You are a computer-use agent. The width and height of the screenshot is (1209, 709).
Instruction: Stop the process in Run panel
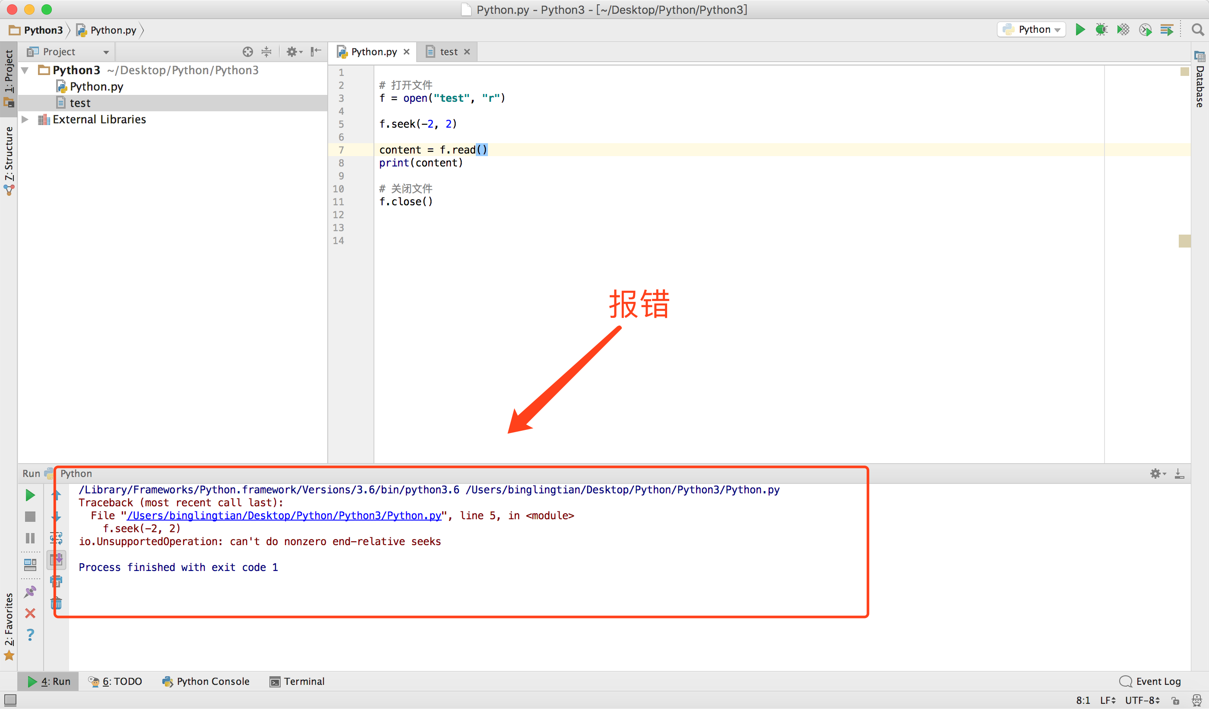point(30,516)
